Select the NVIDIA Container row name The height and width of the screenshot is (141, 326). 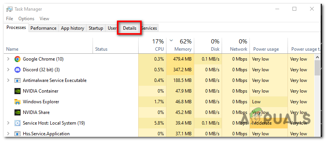[40, 91]
